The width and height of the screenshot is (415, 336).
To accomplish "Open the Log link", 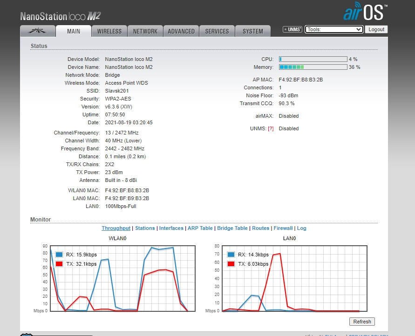I will click(x=301, y=228).
